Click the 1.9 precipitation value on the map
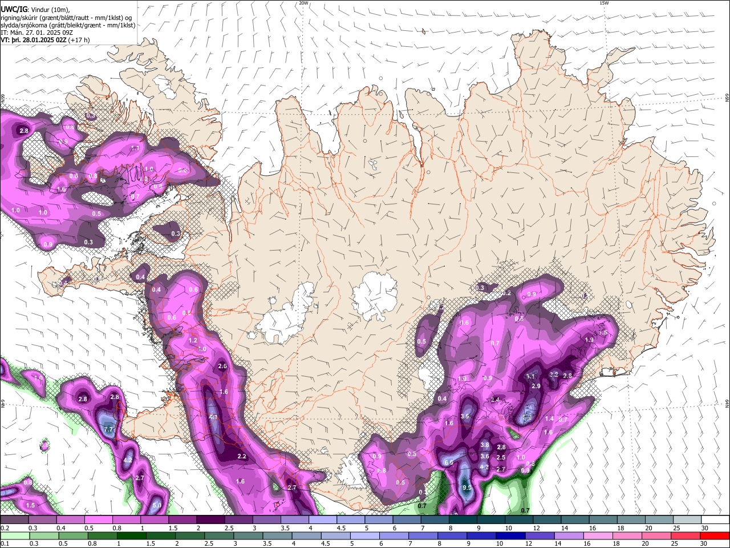 589,340
